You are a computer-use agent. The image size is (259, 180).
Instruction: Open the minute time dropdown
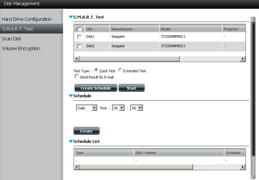tap(137, 108)
